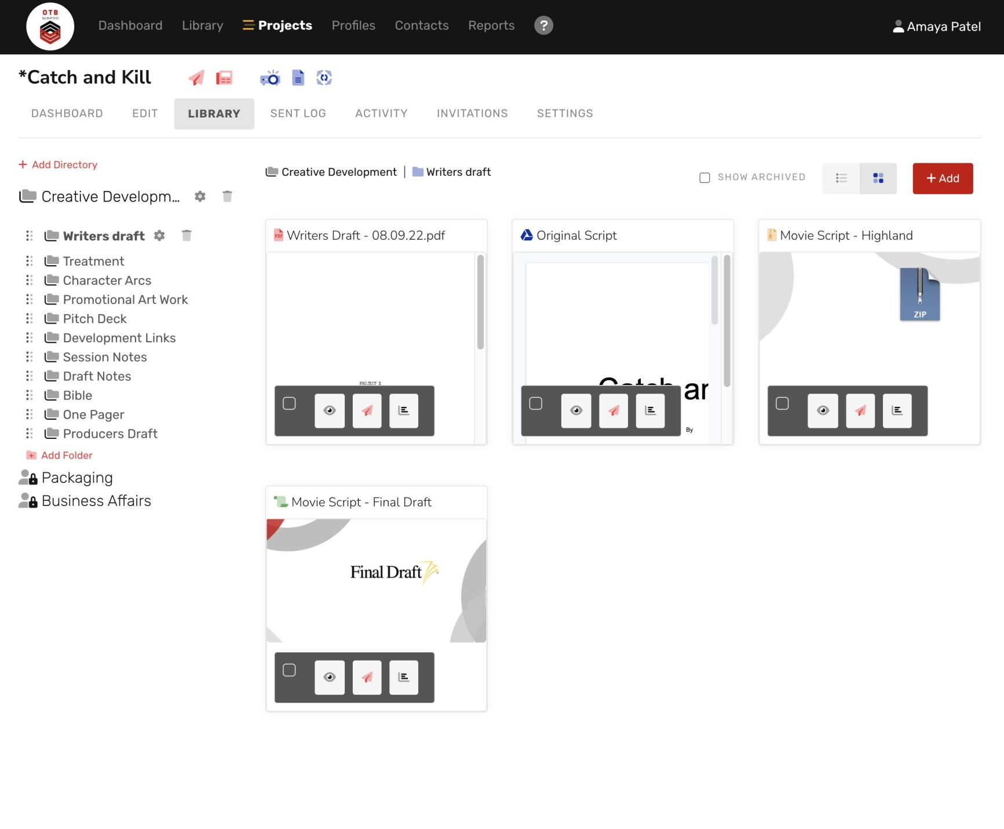This screenshot has height=829, width=1004.
Task: Switch to list view layout
Action: pyautogui.click(x=841, y=178)
